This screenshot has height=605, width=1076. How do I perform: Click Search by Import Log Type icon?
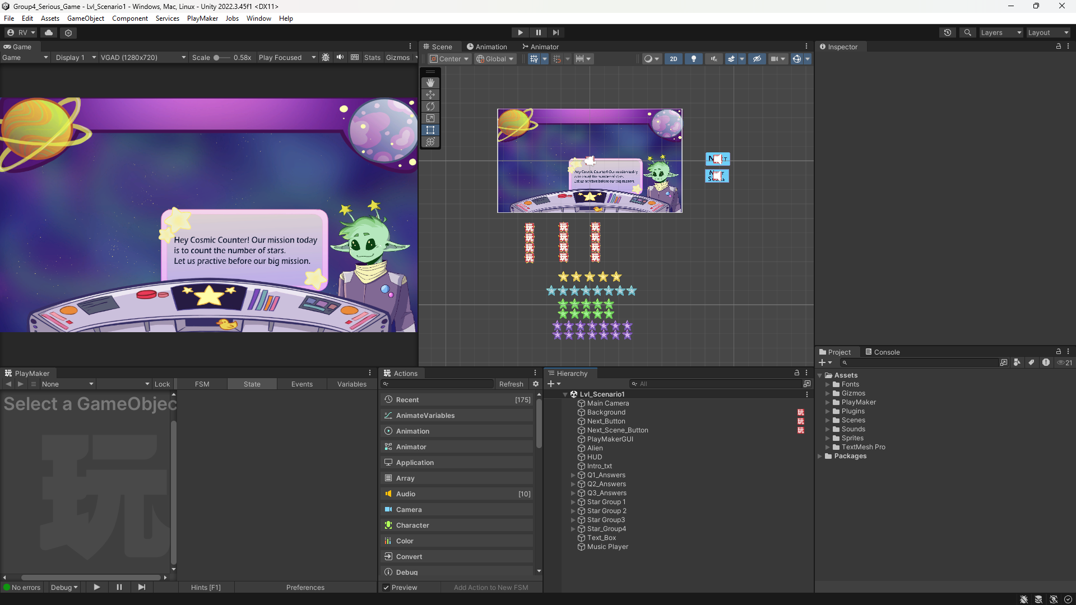1046,362
